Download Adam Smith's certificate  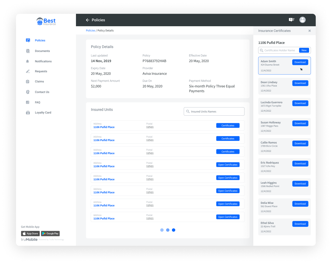tap(300, 62)
